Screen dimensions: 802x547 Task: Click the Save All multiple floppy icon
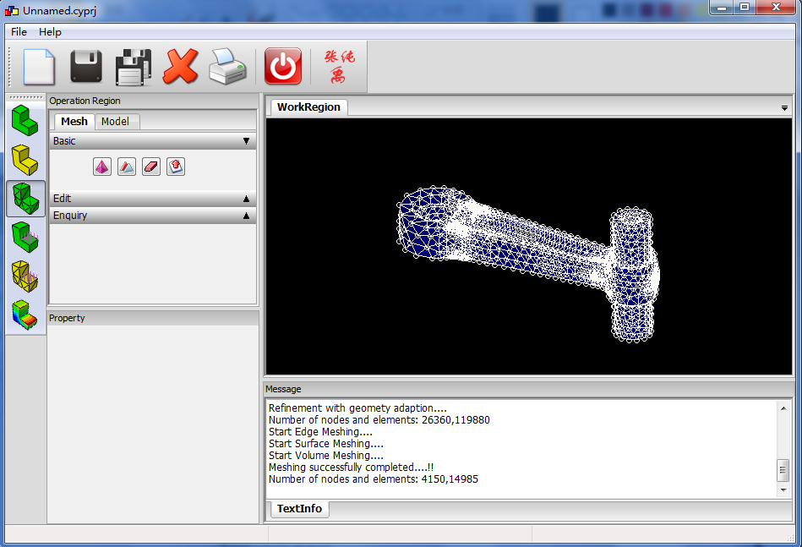click(134, 67)
